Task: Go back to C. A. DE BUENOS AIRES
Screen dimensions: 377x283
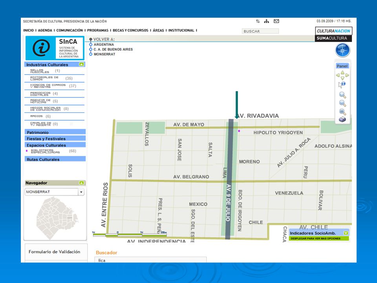Action: pyautogui.click(x=113, y=50)
